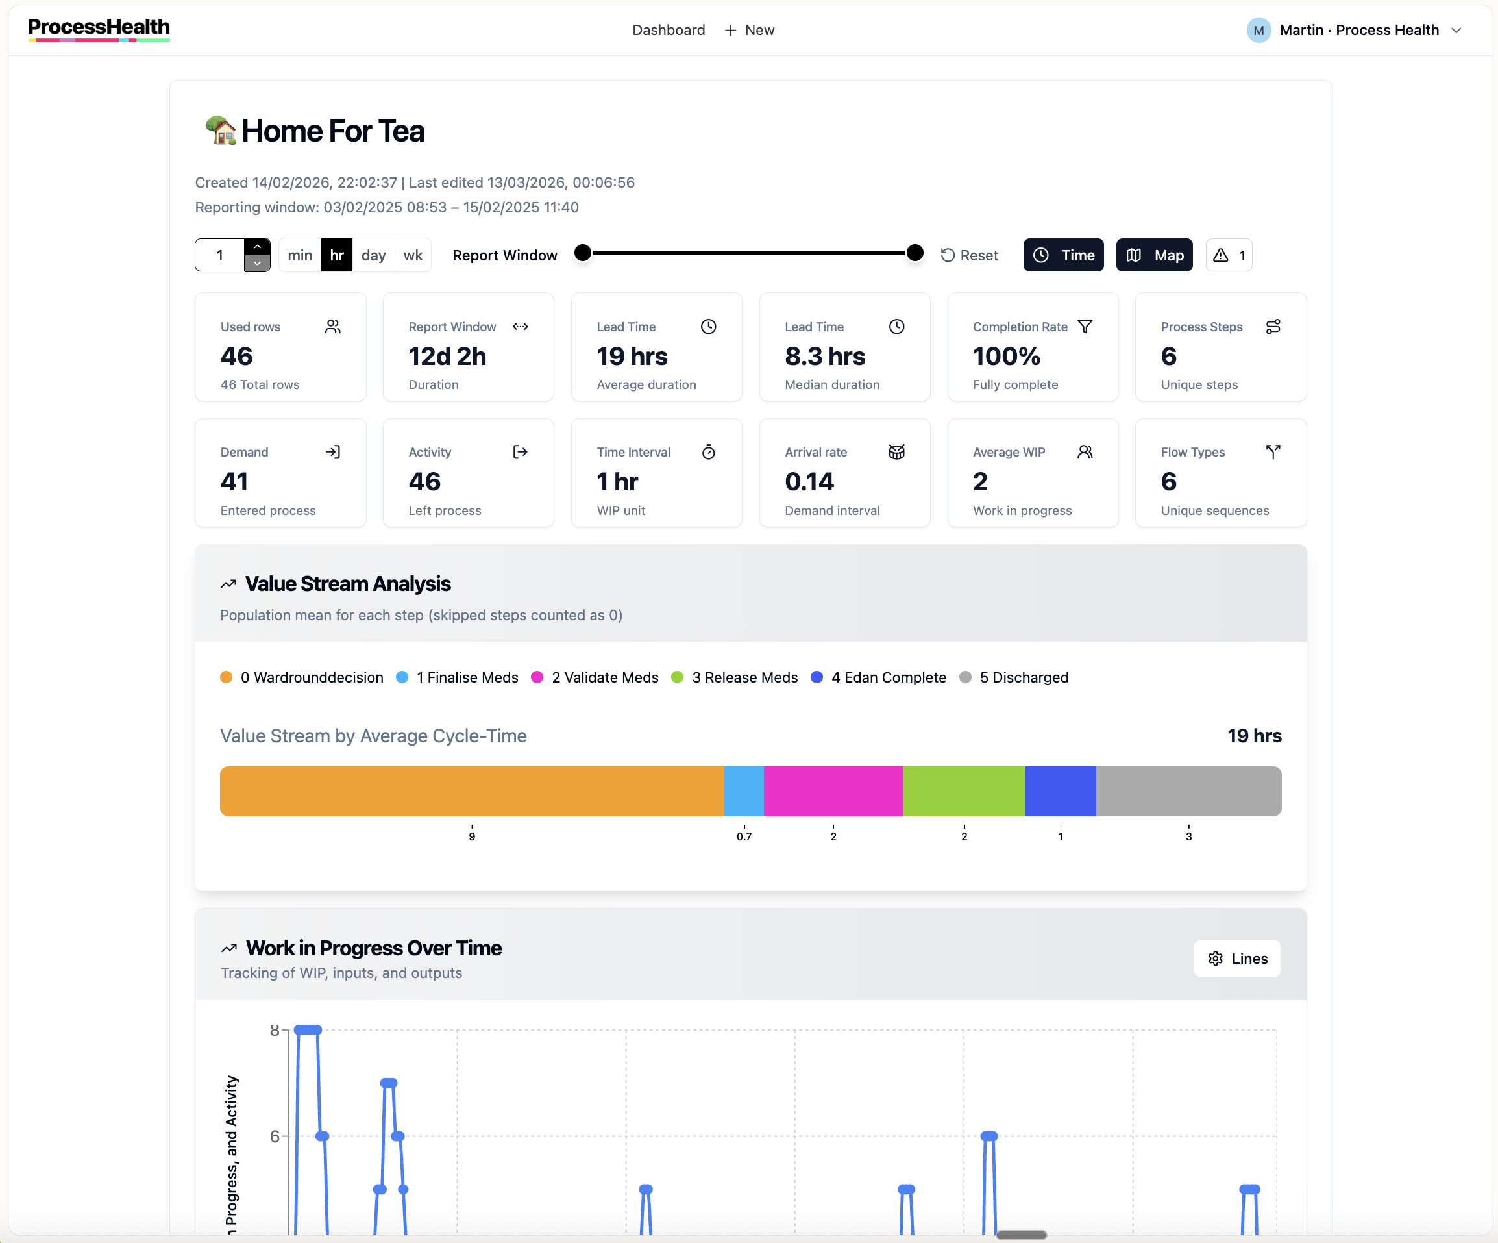1498x1243 pixels.
Task: Click the New nav item
Action: tap(749, 30)
